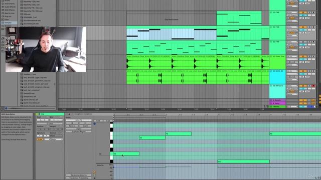Select the 10 FM8 MIDI clip in arrangement
The image size is (321, 180).
coord(239,18)
